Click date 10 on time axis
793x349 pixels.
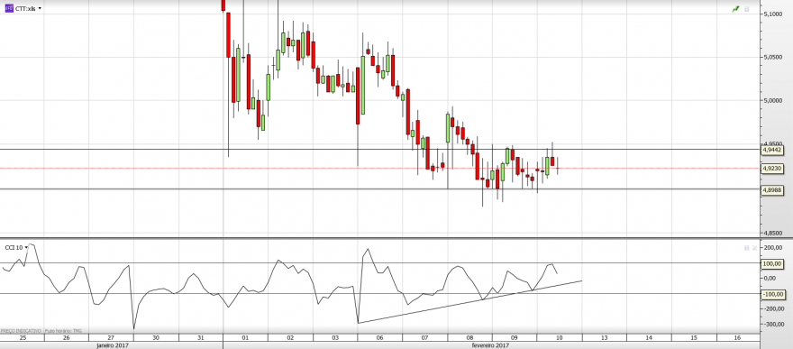559,337
